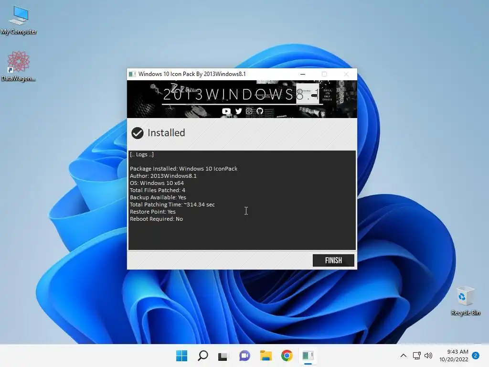Open the Twitter bird icon in the banner
Image resolution: width=489 pixels, height=367 pixels.
click(x=239, y=111)
